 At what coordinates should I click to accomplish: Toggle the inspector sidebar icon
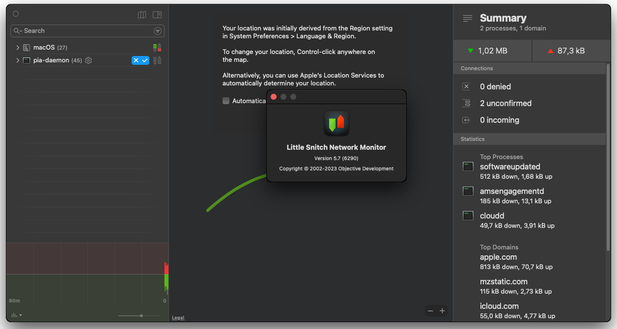click(157, 15)
